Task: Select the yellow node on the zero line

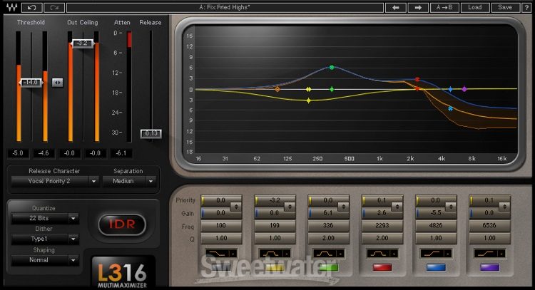Action: coord(308,89)
